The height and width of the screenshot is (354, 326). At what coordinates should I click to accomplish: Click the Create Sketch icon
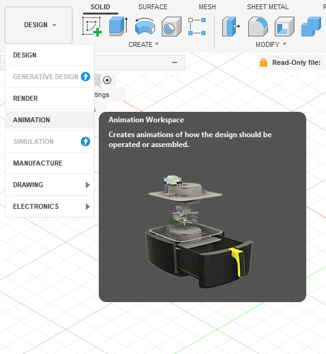92,27
